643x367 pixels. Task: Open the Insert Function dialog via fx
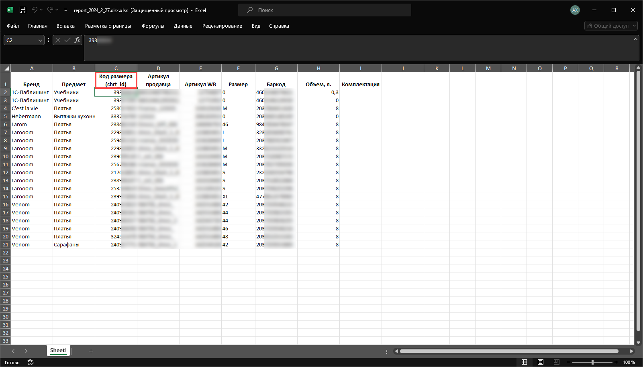[x=77, y=40]
